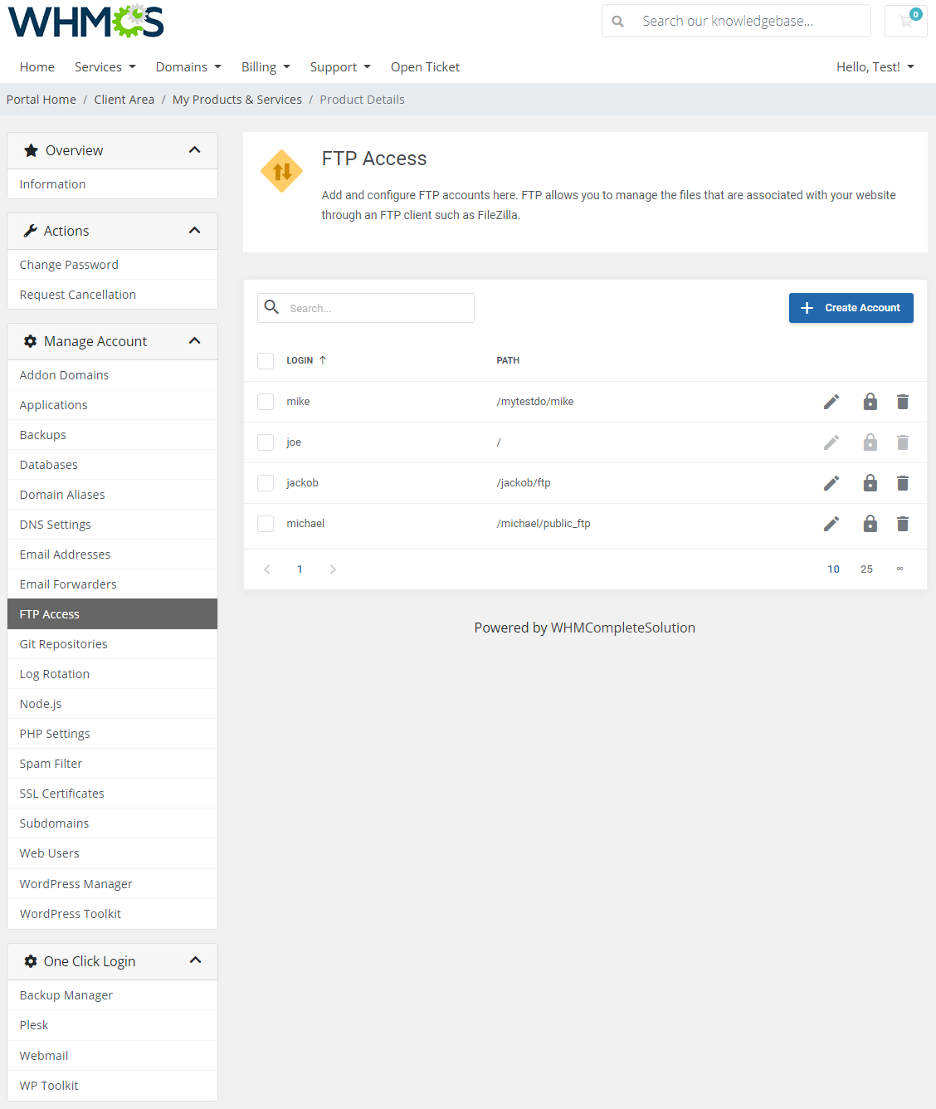Open Change Password under Actions
The image size is (936, 1109).
pos(69,264)
